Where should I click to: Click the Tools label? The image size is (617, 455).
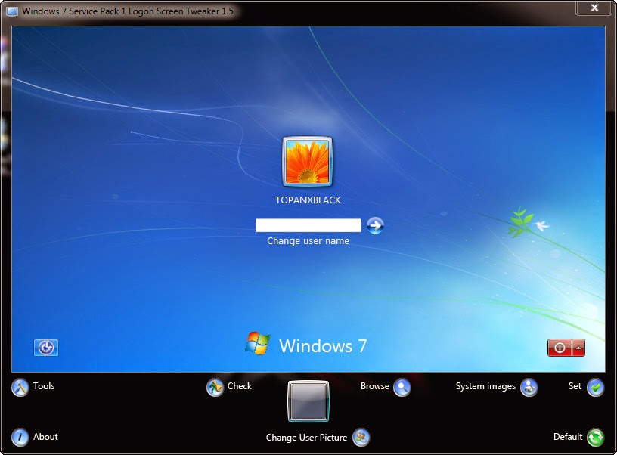tap(44, 386)
